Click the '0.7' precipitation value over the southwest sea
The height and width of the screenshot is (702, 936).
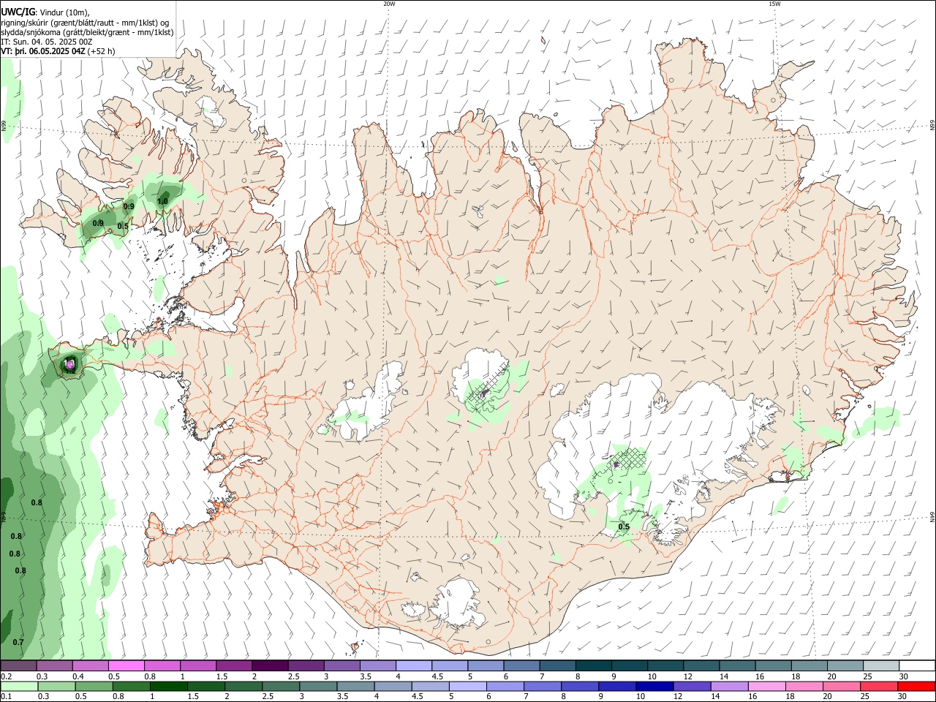click(18, 643)
